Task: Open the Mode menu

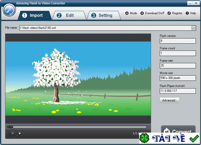Action: (131, 13)
